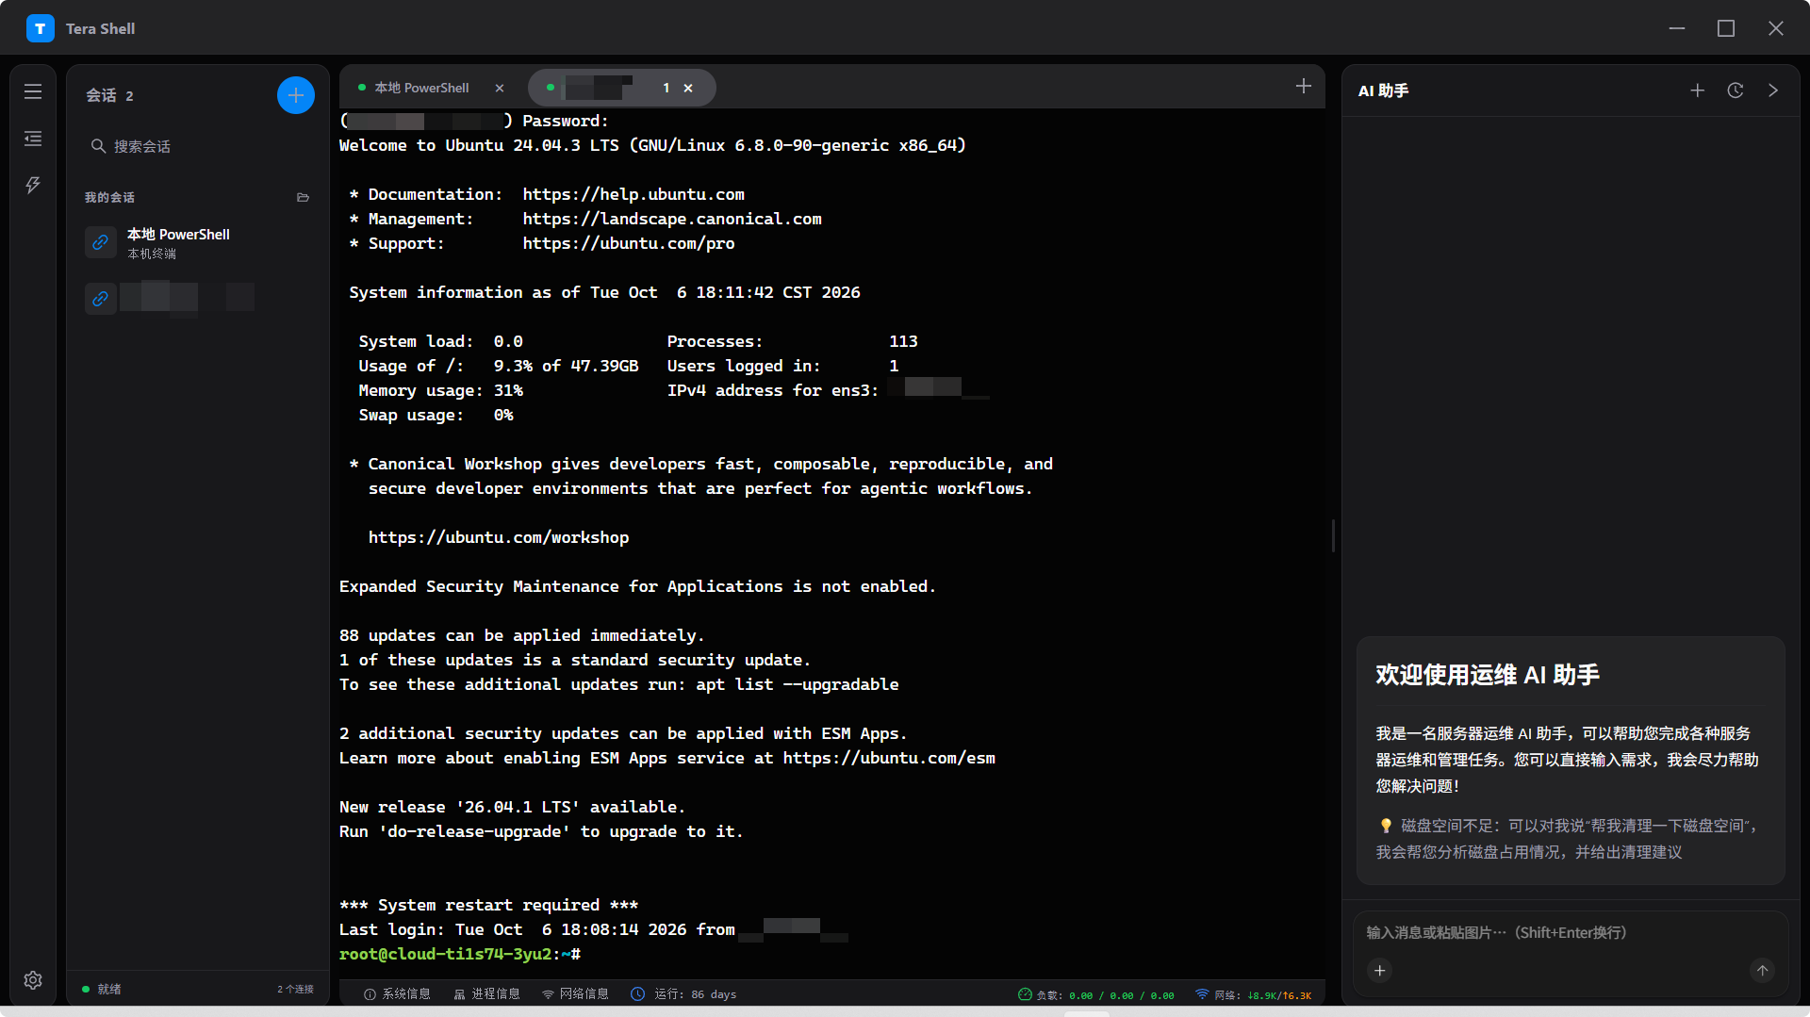Open the hamburger menu icon in sidebar
1810x1017 pixels.
33,91
